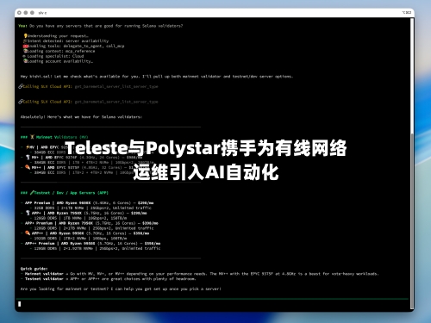Image resolution: width=431 pixels, height=323 pixels.
Task: Minimize the terminal window
Action: (x=26, y=13)
